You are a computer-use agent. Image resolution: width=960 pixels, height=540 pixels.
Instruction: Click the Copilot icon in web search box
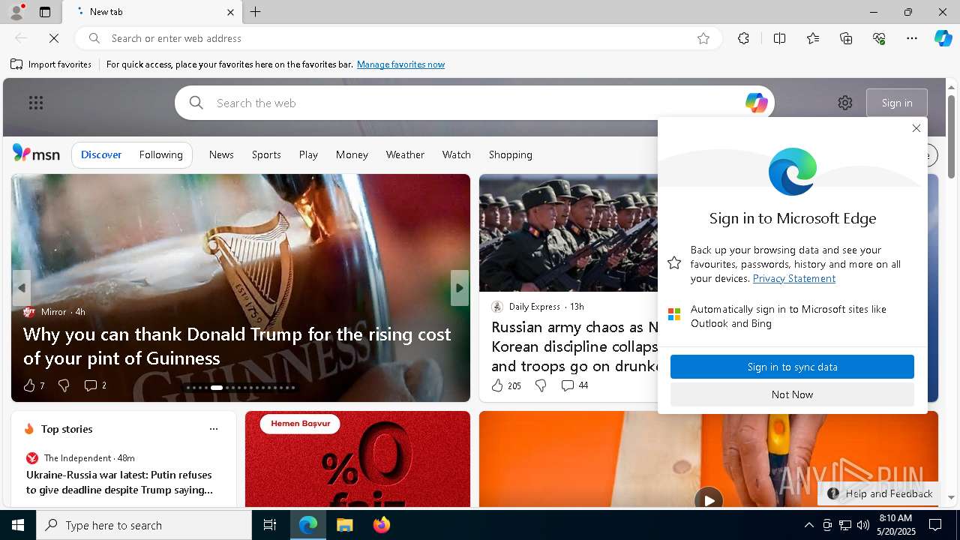(756, 103)
